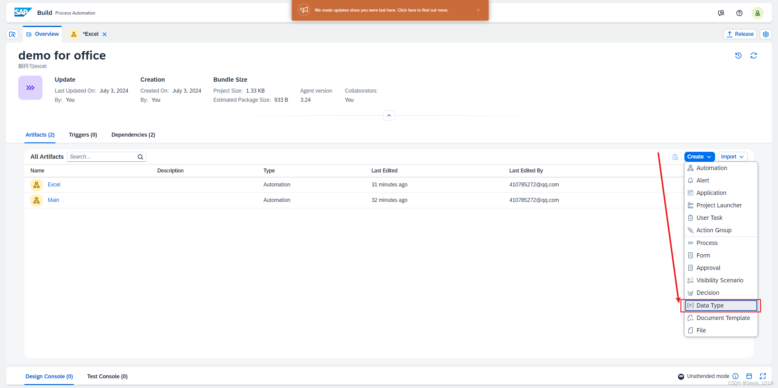The width and height of the screenshot is (778, 388).
Task: Choose Action Group from Create menu
Action: [x=721, y=230]
